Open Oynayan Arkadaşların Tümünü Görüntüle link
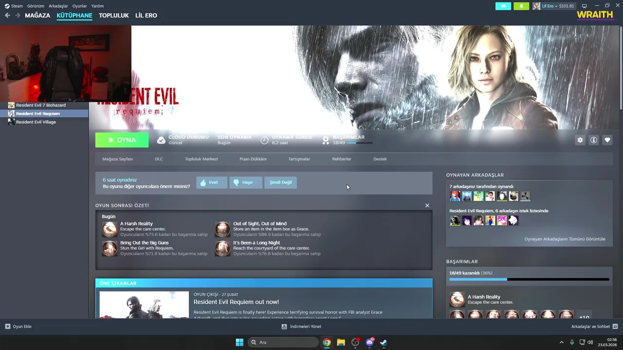 [x=565, y=239]
